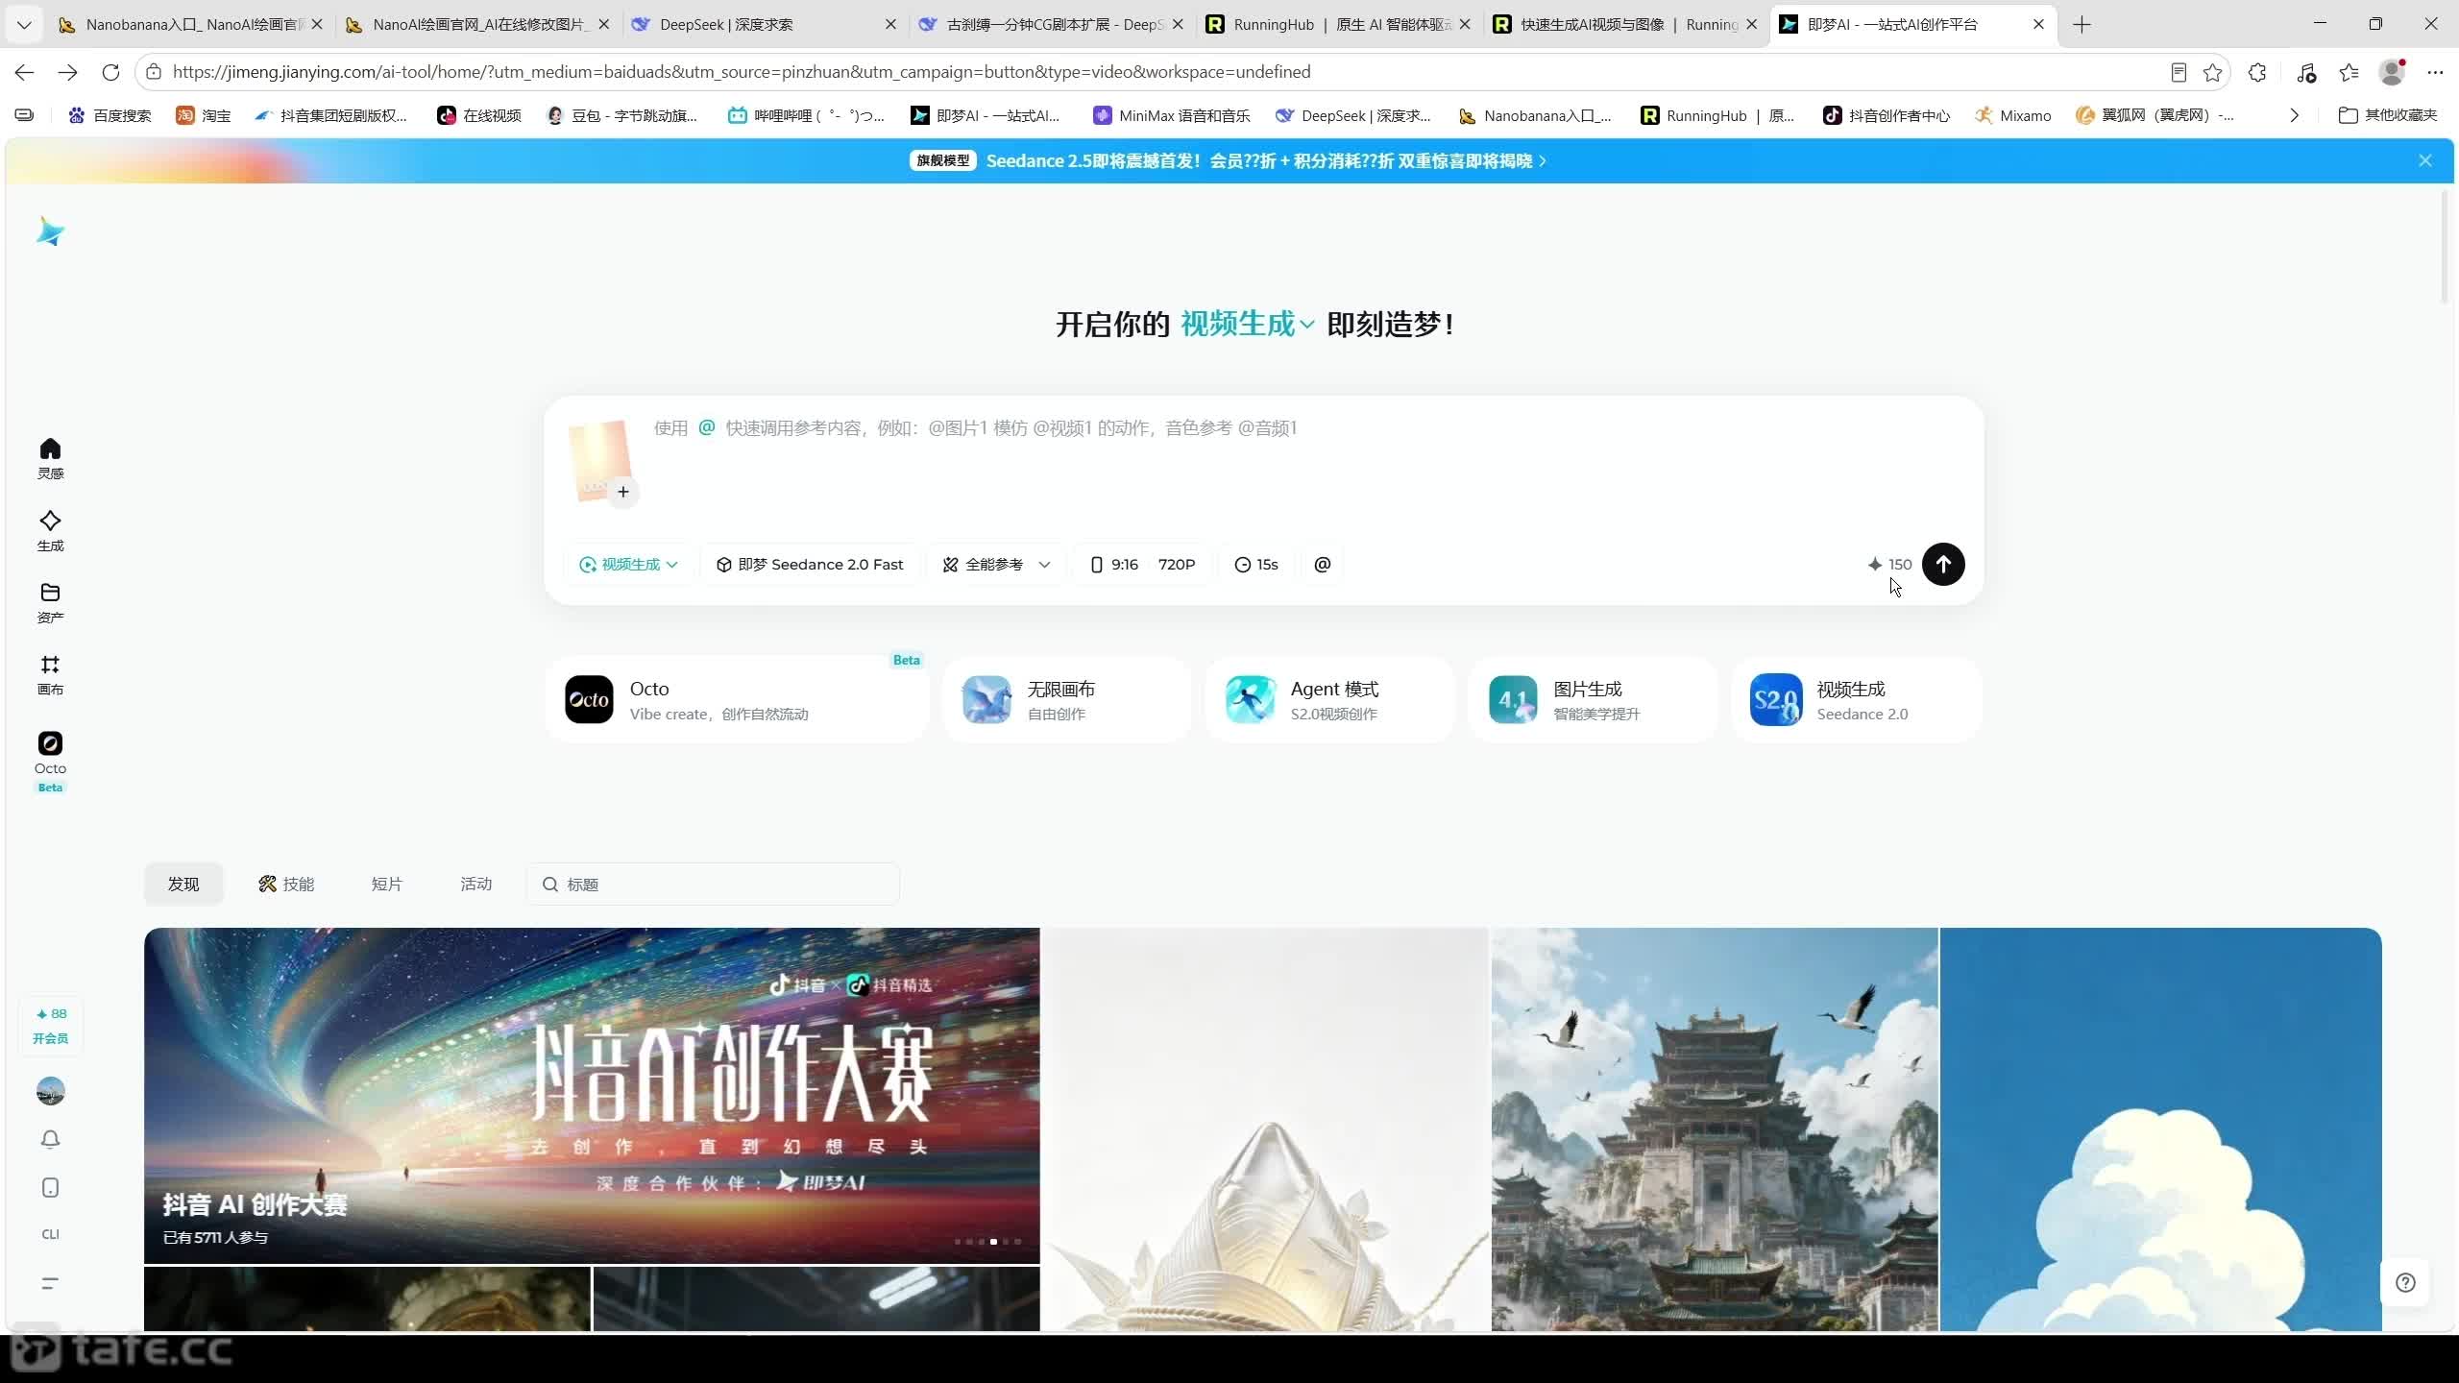Open the browser tab list chevron
This screenshot has width=2459, height=1383.
(x=24, y=24)
